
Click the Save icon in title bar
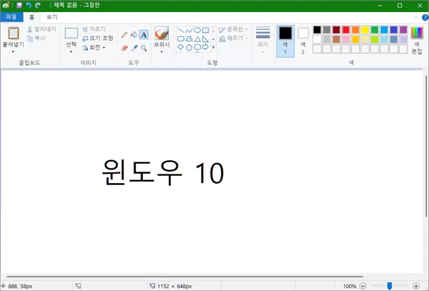(x=19, y=5)
